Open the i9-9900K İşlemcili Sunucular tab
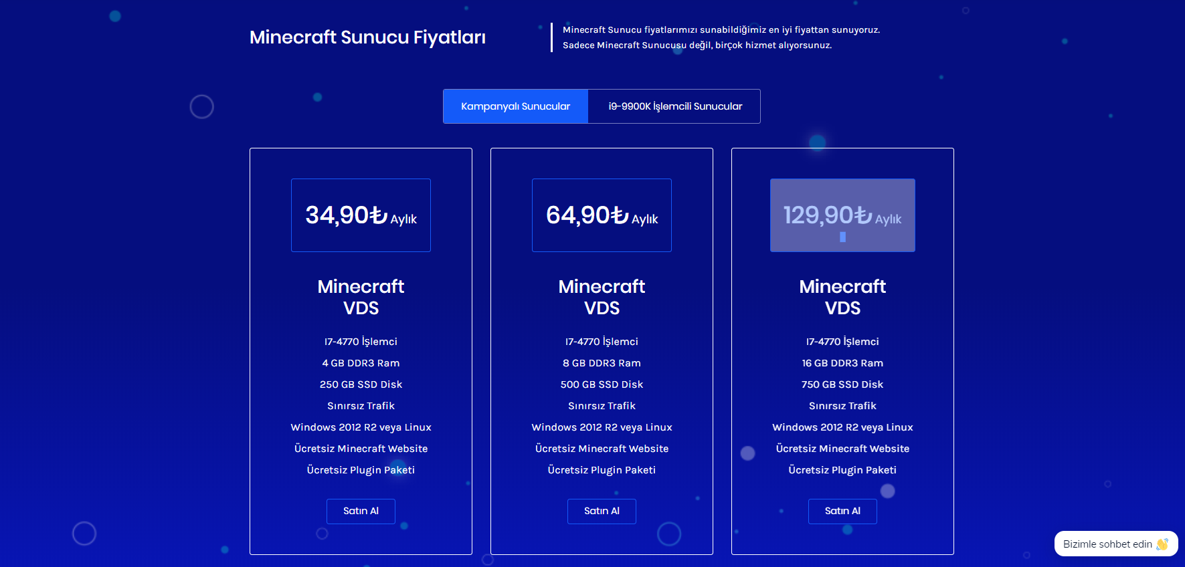 click(x=674, y=106)
